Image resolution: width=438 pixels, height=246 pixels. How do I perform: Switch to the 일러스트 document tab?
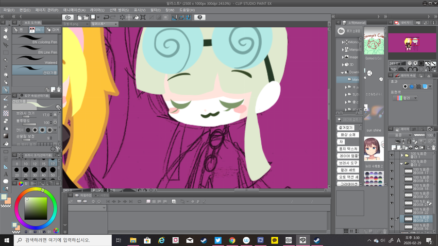[104, 24]
